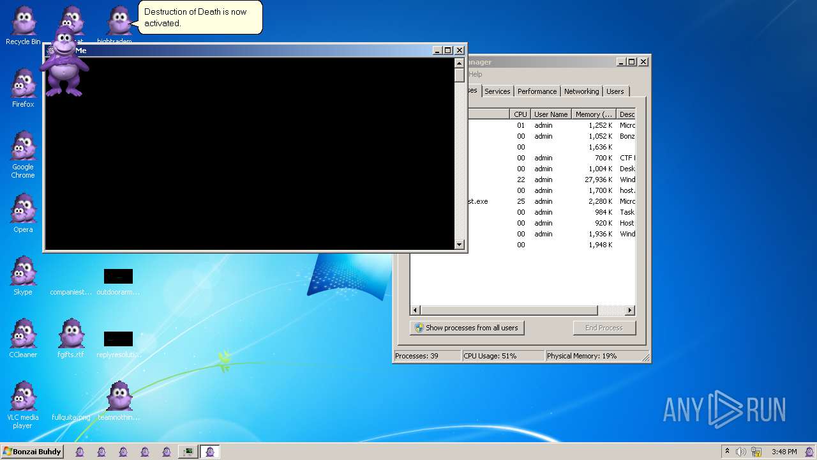
Task: Click Task Manager horizontal scrollbar left arrow
Action: click(x=416, y=310)
